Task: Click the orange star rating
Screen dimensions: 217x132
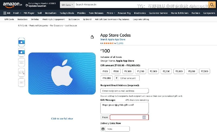Action: (x=109, y=43)
